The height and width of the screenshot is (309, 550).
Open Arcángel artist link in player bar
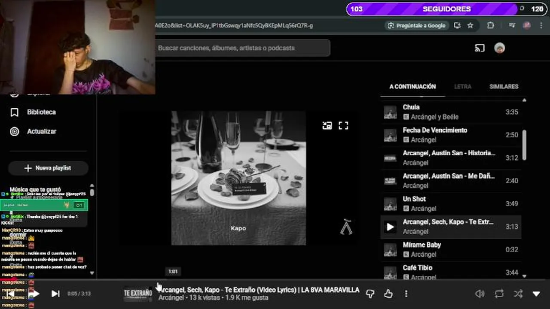tap(171, 297)
